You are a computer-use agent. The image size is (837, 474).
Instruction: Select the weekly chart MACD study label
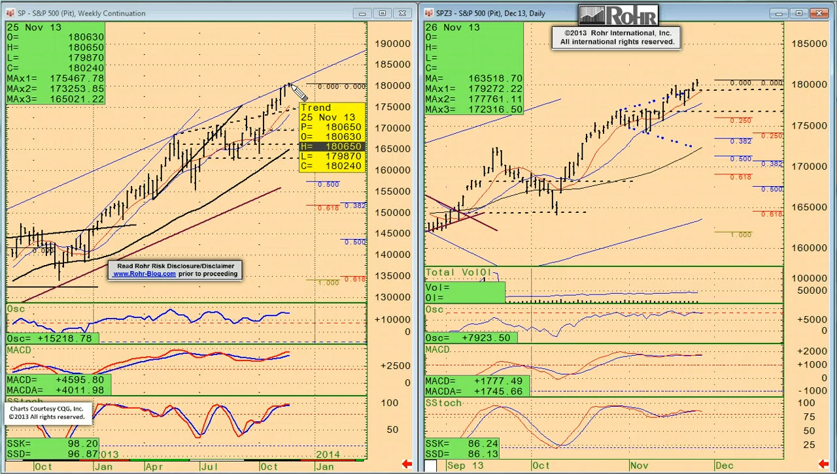pos(19,351)
